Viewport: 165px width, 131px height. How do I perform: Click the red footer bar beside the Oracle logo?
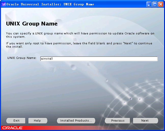[76, 128]
